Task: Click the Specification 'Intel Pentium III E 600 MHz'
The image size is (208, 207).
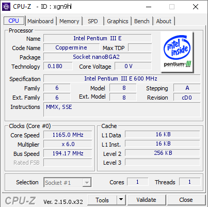Action: point(122,78)
